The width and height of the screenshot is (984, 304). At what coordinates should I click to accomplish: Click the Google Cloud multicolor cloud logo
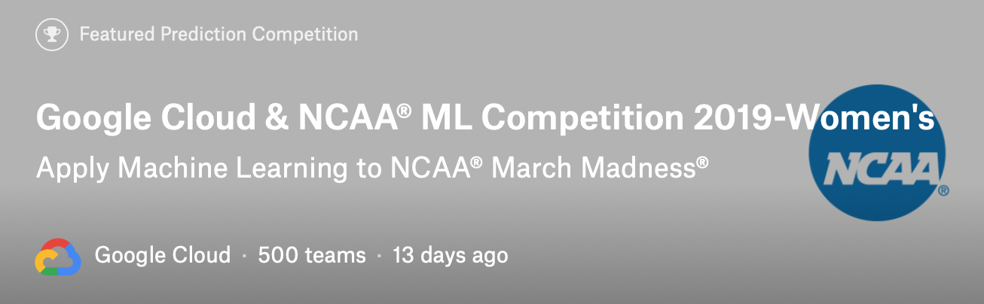click(58, 257)
